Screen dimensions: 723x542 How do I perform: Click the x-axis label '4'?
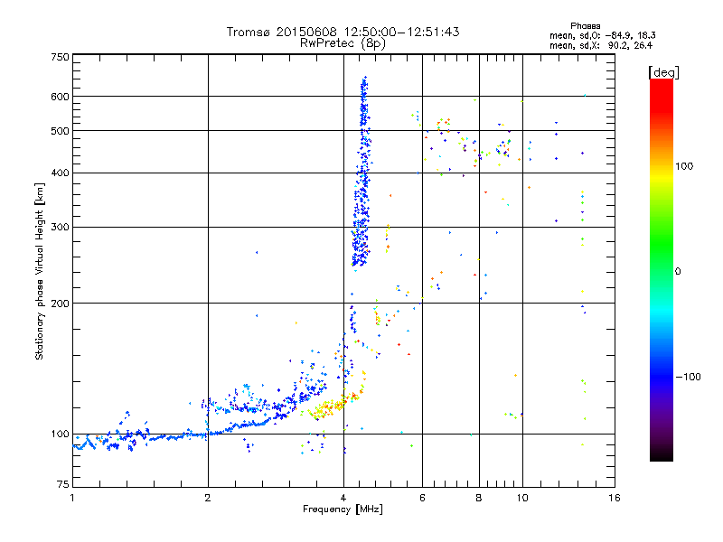click(x=343, y=498)
